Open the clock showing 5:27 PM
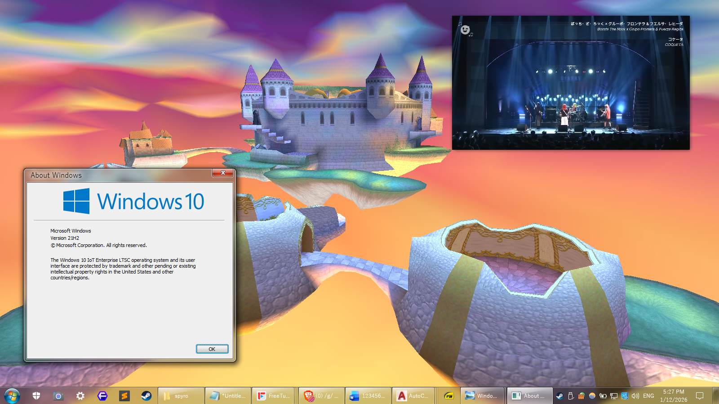The image size is (719, 404). (674, 396)
